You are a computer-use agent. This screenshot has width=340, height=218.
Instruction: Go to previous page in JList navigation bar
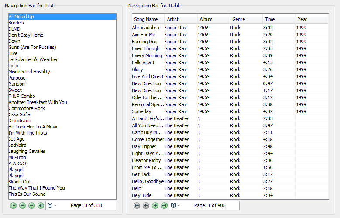coord(22,205)
